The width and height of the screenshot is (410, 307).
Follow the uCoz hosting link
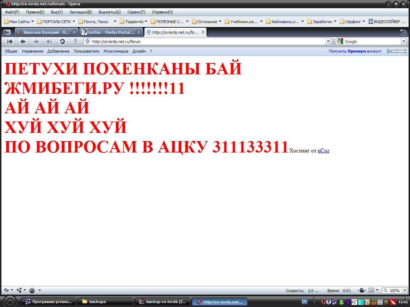(x=324, y=151)
